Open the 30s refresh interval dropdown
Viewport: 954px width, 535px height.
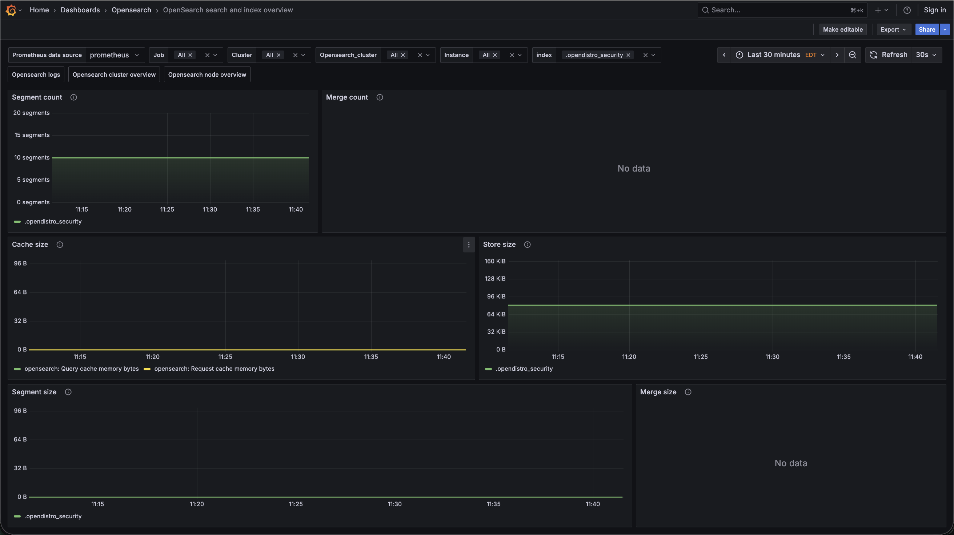coord(927,55)
